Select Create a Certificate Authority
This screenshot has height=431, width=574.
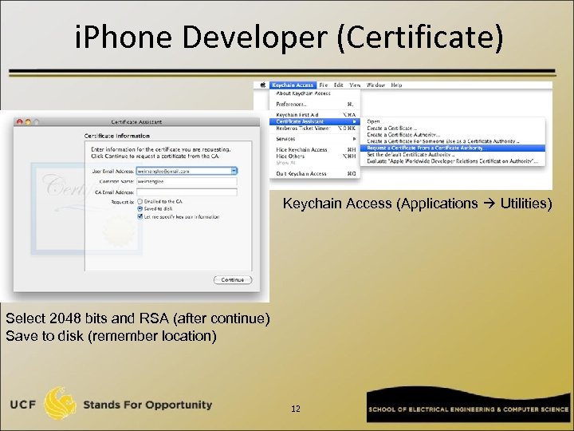[x=453, y=135]
